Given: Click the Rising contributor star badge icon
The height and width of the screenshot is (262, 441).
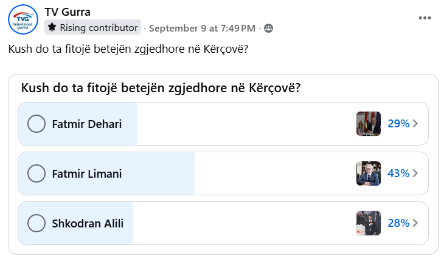Looking at the screenshot, I should coord(52,27).
